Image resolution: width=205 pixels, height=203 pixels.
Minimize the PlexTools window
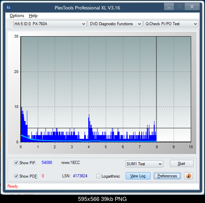169,7
